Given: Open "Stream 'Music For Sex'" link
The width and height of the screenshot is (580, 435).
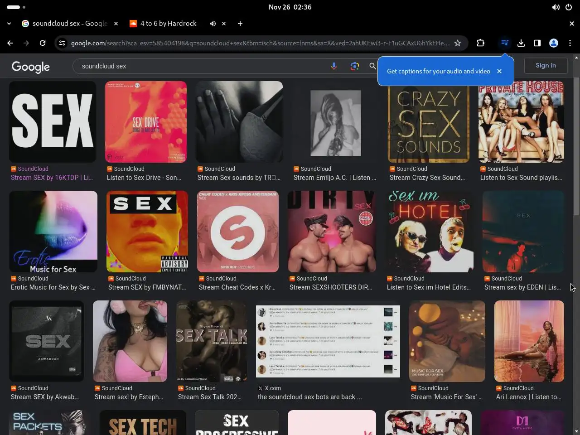Looking at the screenshot, I should tap(447, 397).
